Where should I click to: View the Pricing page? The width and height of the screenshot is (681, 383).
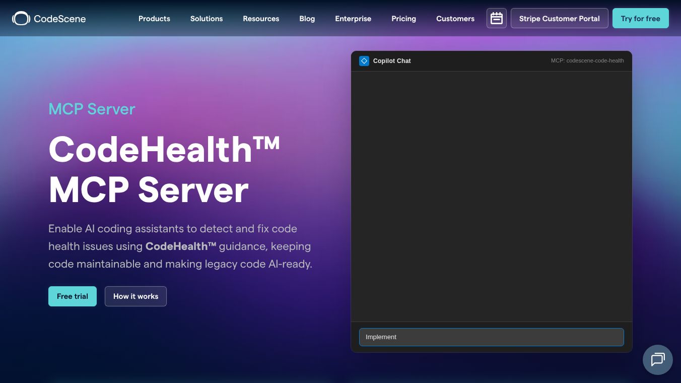(x=404, y=19)
